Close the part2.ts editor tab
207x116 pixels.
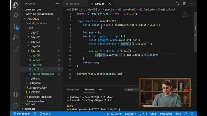coord(110,4)
